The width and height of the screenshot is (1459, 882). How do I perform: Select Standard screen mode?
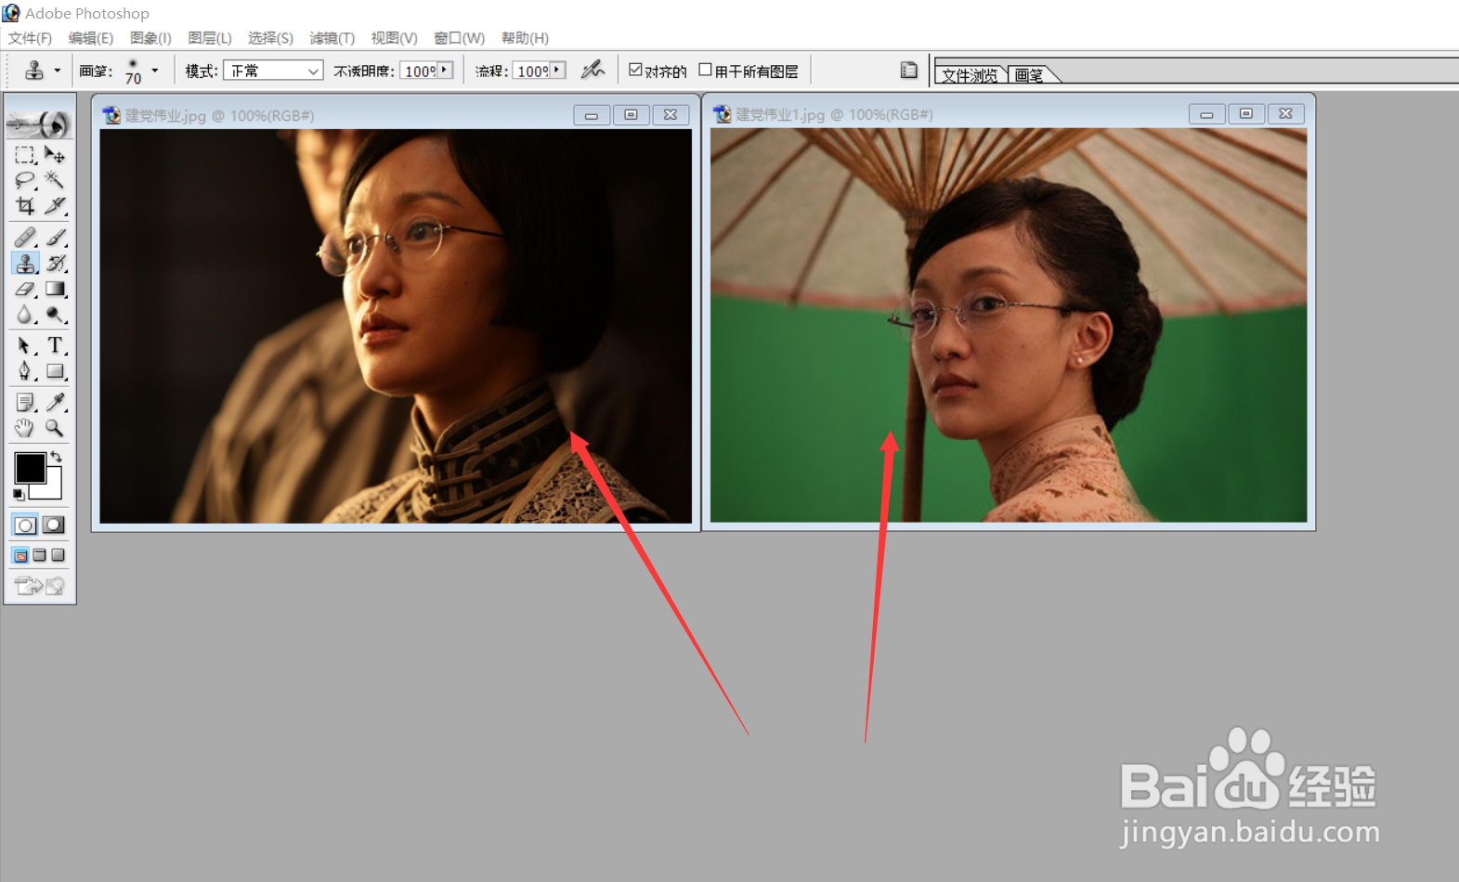coord(20,555)
